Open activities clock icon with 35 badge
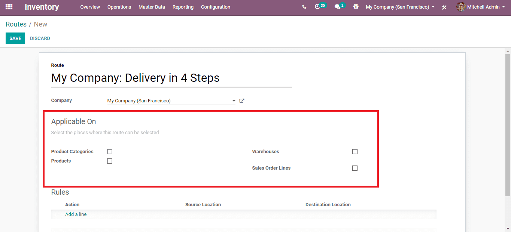 point(320,6)
